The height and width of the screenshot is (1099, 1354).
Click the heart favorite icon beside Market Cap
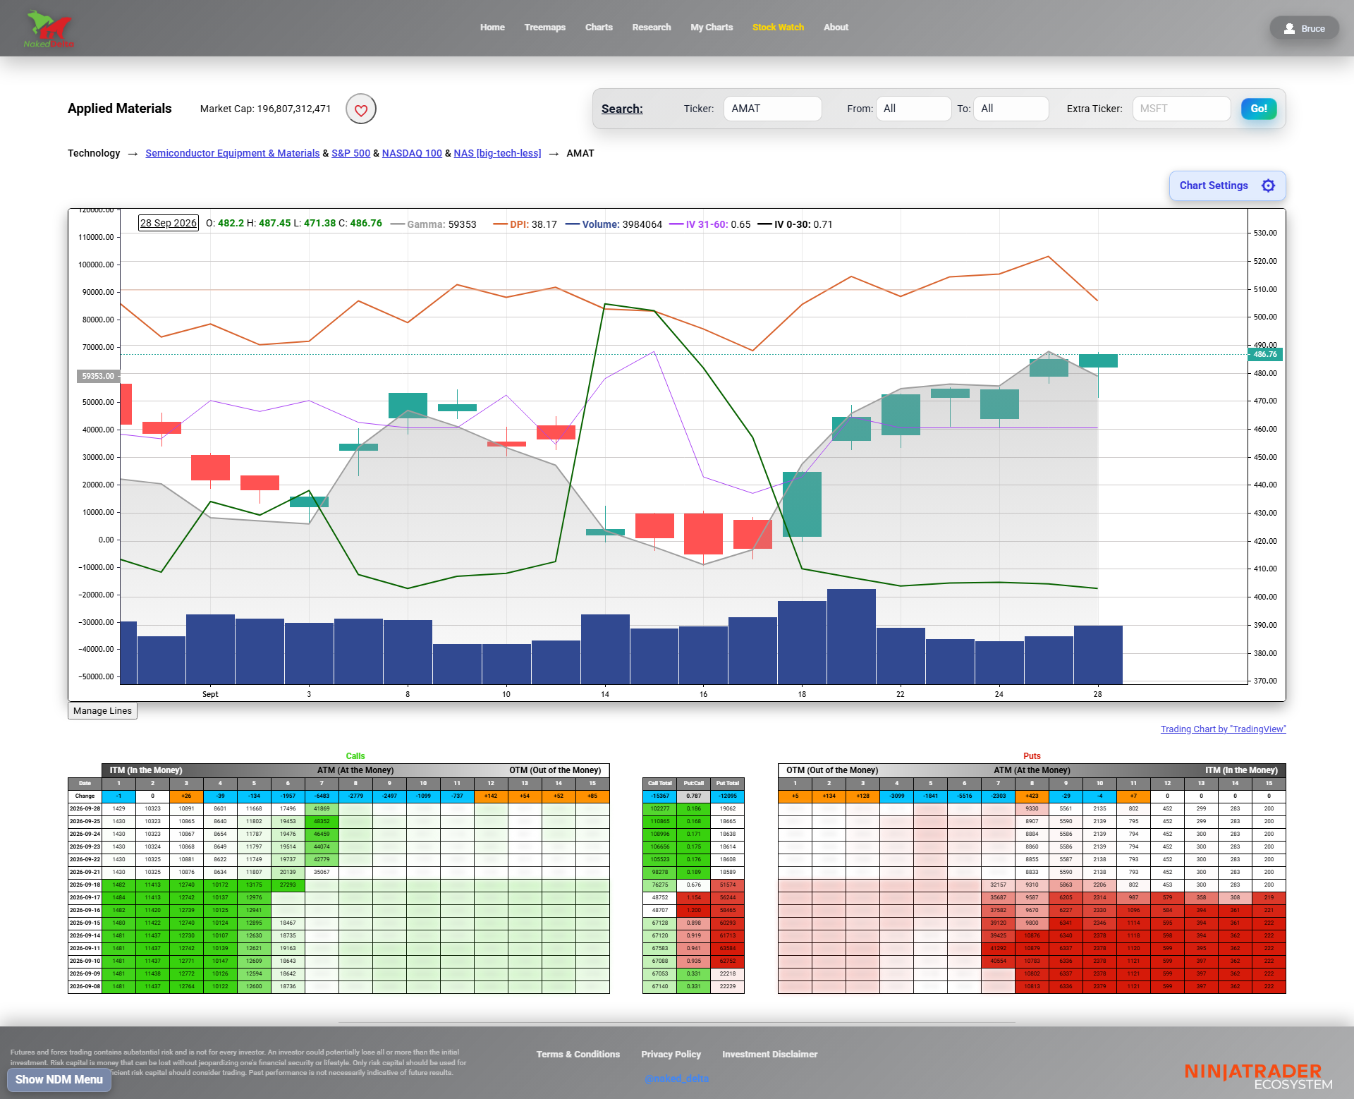[361, 109]
